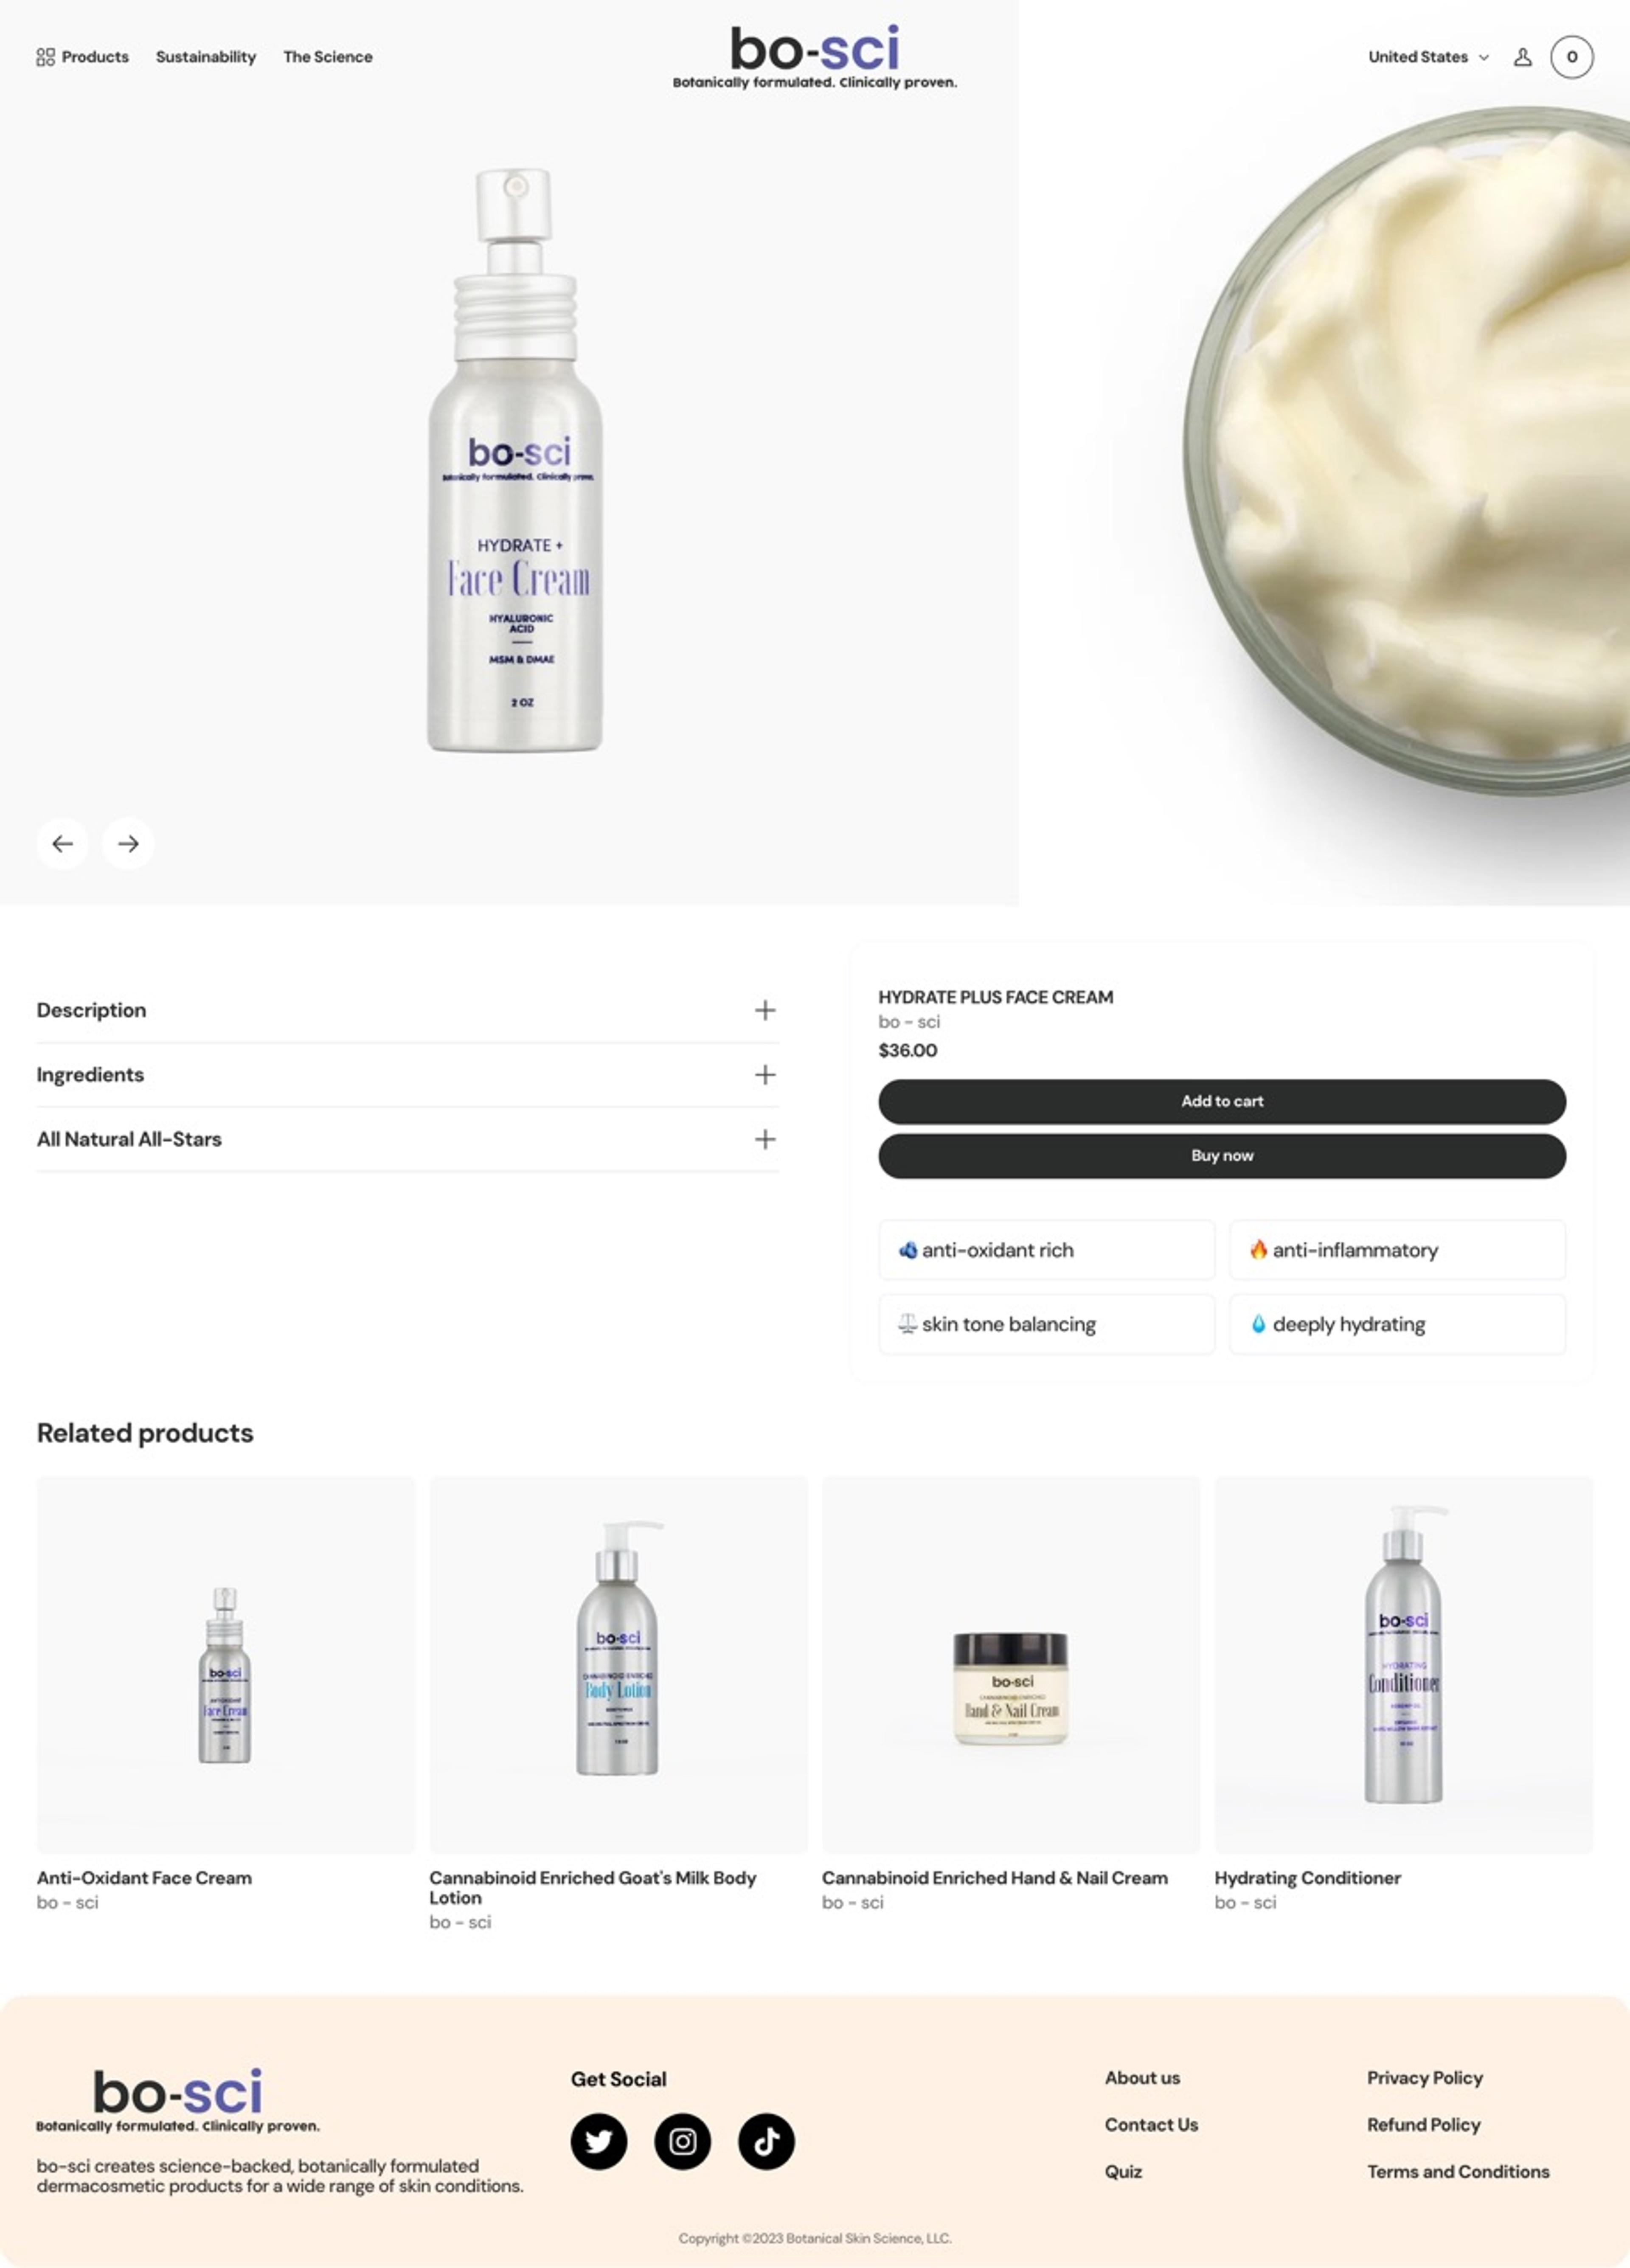
Task: Open the Hydrating Conditioner product image
Action: click(1403, 1665)
